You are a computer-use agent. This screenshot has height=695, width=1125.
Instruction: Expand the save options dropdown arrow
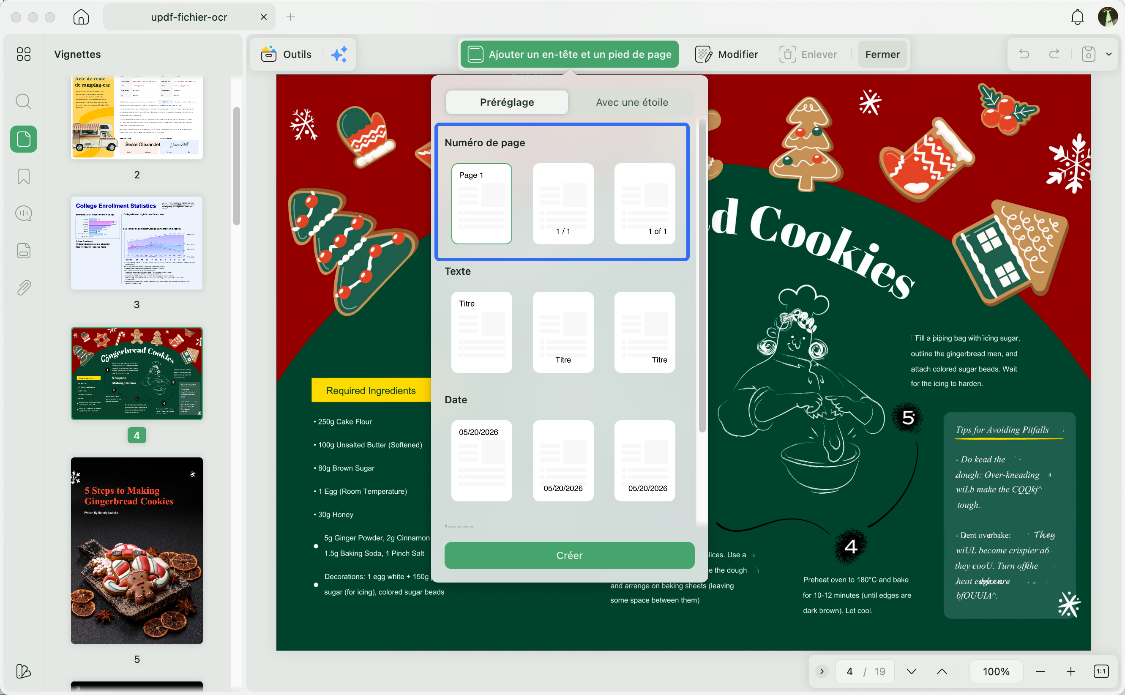click(x=1109, y=54)
